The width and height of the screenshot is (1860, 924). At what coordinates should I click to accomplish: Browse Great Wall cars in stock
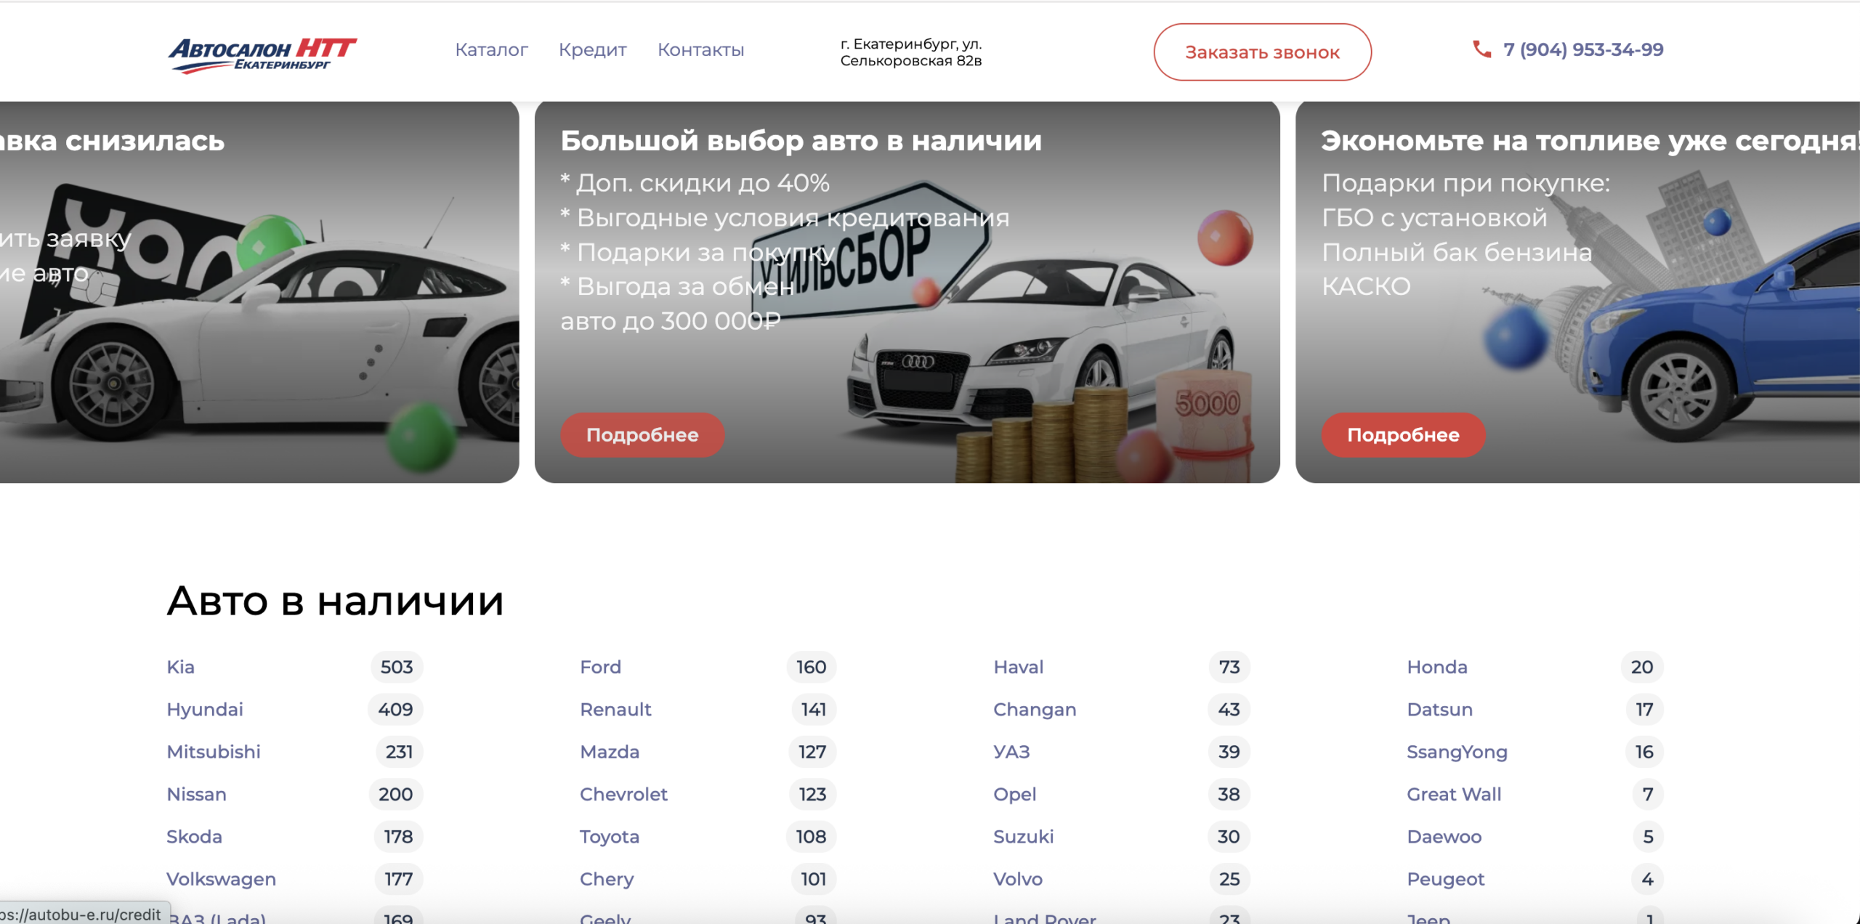[1455, 794]
